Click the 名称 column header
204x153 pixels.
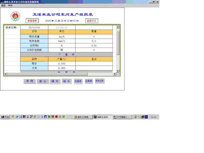point(34,32)
